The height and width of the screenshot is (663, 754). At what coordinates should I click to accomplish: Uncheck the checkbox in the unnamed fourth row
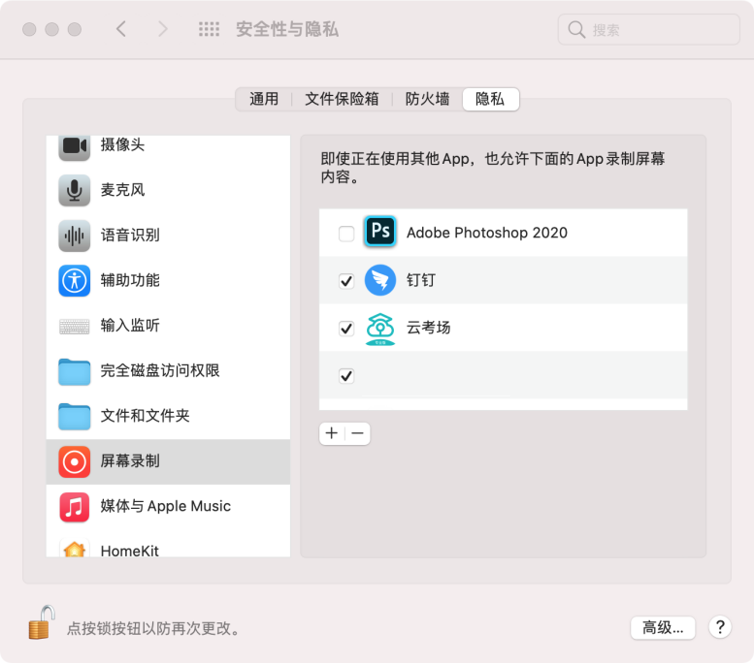coord(346,376)
